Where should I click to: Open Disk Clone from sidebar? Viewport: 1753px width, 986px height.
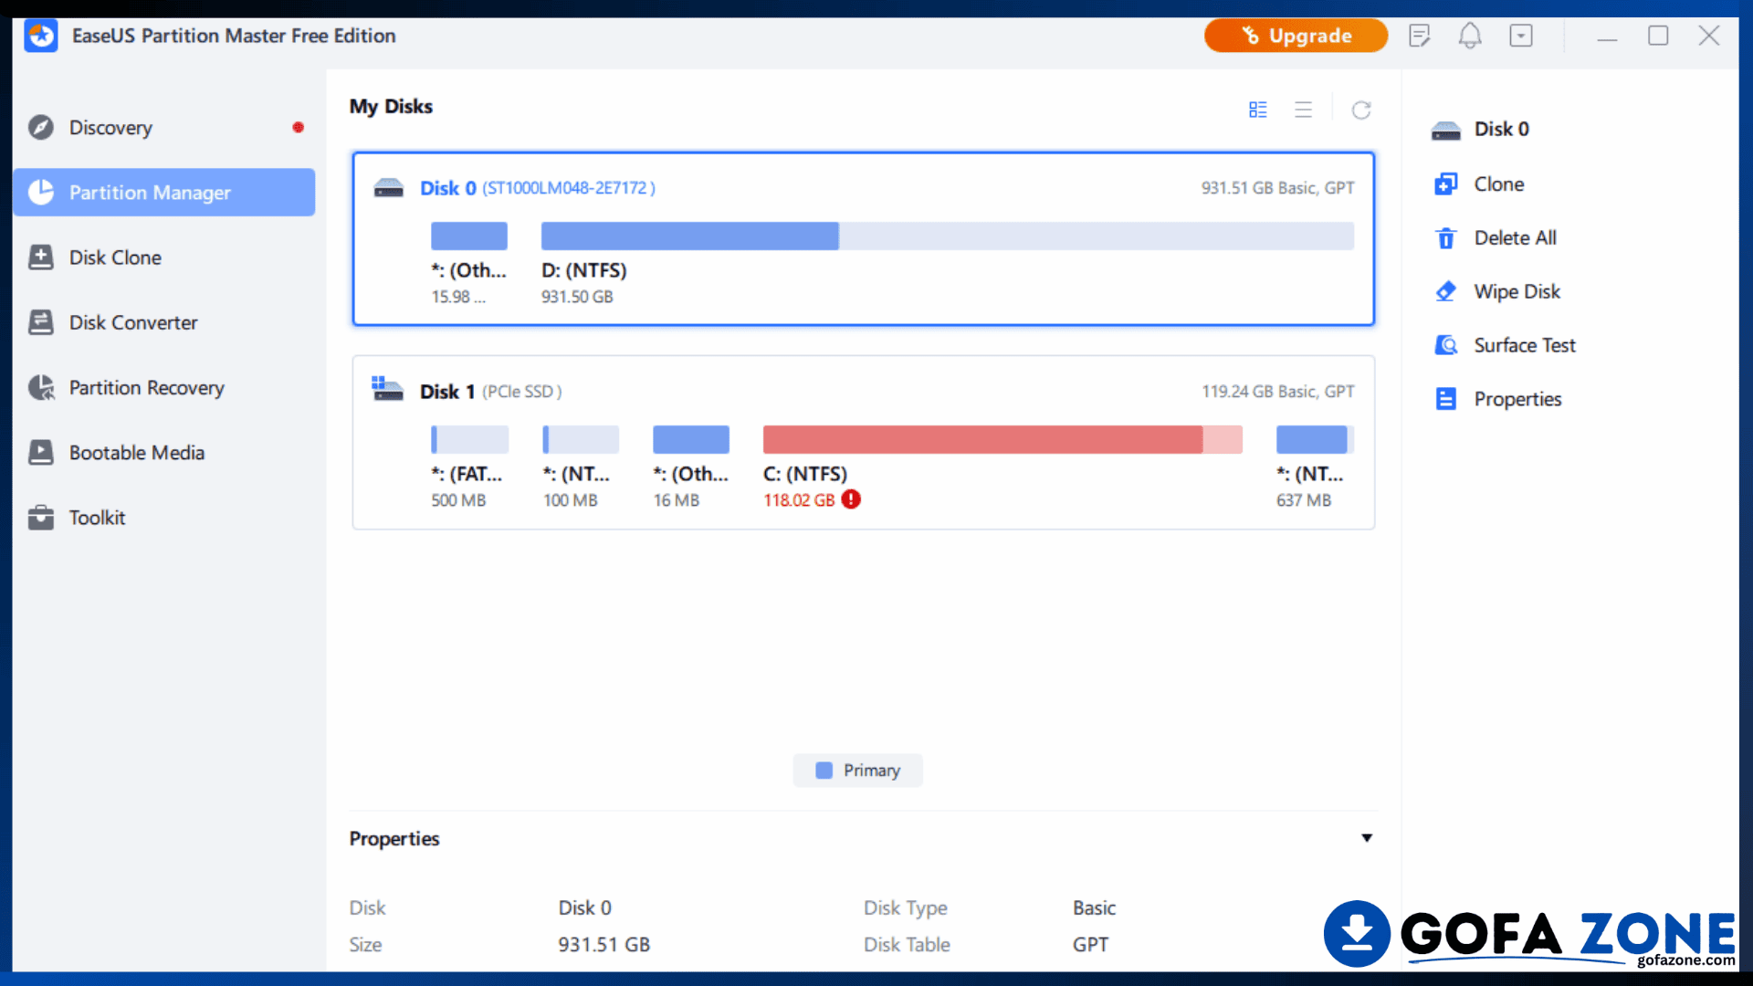164,257
